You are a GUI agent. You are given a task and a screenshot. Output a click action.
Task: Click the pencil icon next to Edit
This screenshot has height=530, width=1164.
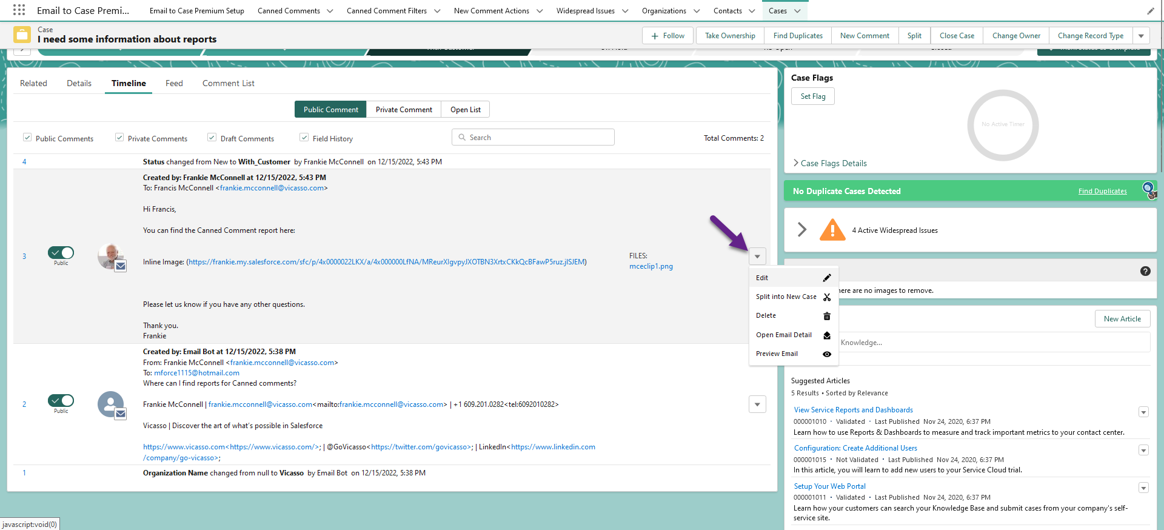(x=827, y=278)
